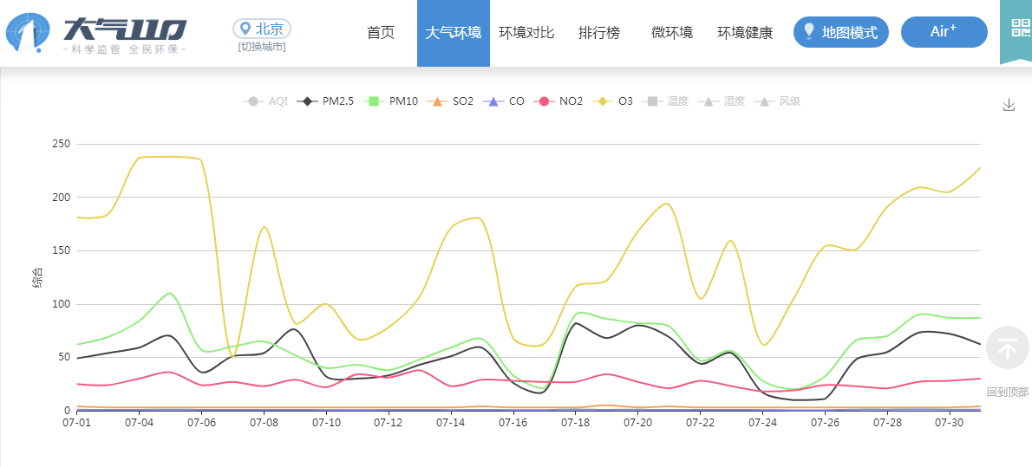Image resolution: width=1032 pixels, height=467 pixels.
Task: Toggle the O3 series in the legend
Action: point(612,101)
